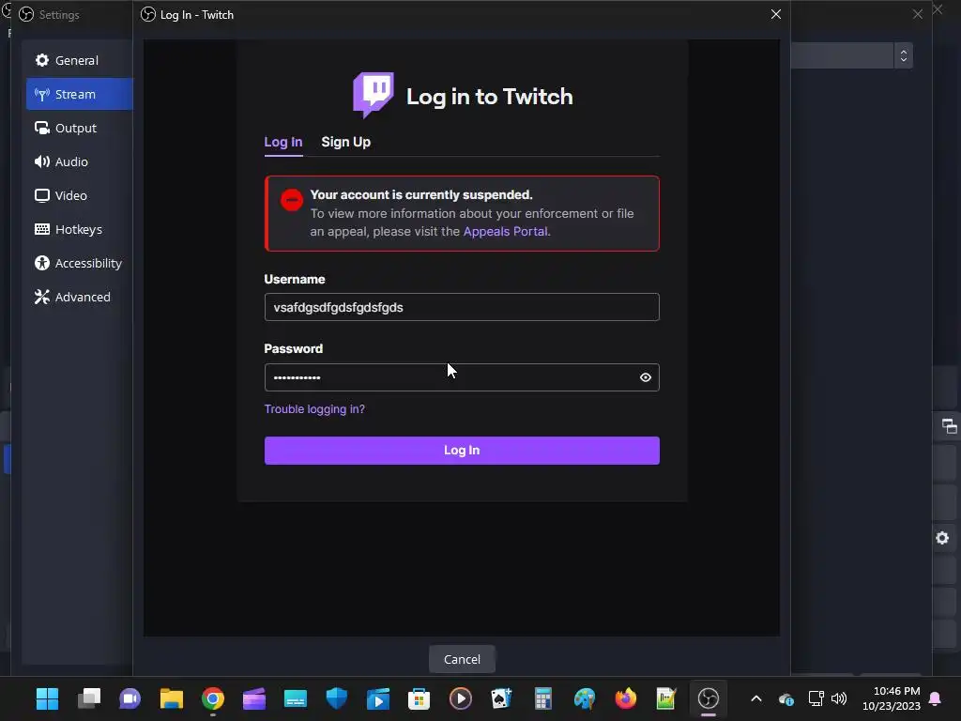Viewport: 961px width, 721px height.
Task: Click the gear icon in OBS window
Action: point(942,538)
